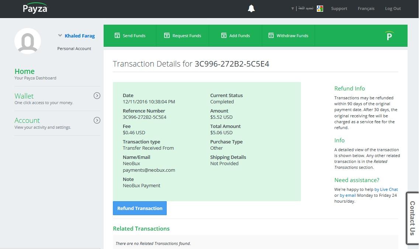Open the Send Funds menu
The image size is (419, 249).
click(x=130, y=36)
